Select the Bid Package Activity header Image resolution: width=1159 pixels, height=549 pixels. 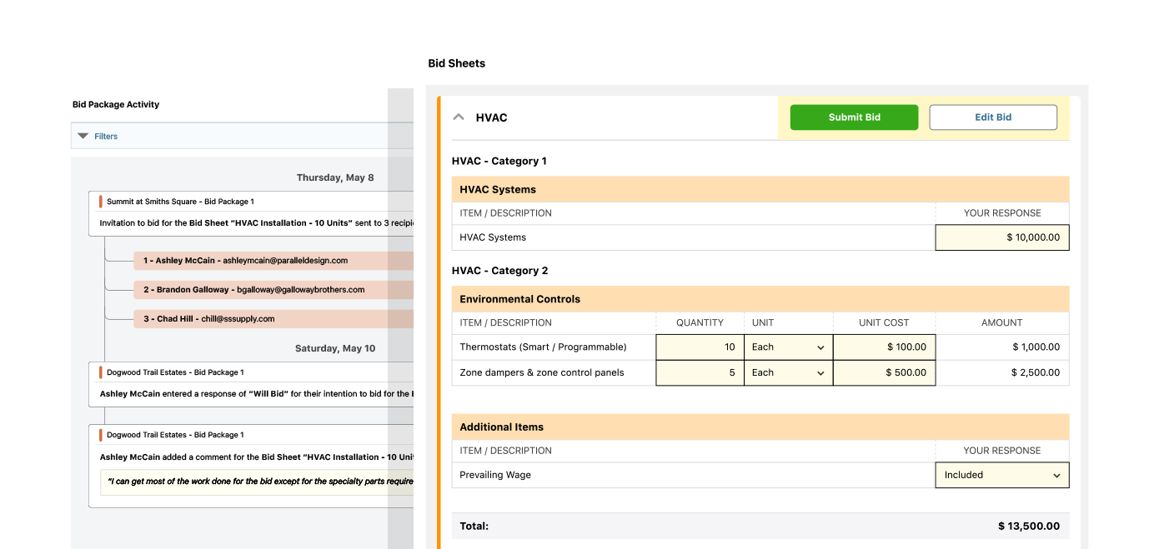click(115, 103)
